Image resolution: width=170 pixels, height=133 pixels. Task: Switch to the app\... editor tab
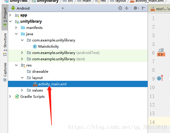pyautogui.click(x=159, y=9)
